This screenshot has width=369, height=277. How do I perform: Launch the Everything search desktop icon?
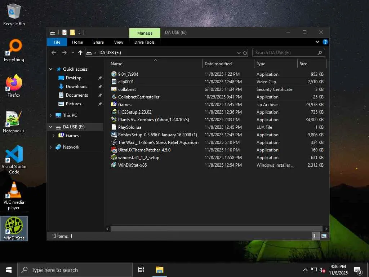pos(14,50)
